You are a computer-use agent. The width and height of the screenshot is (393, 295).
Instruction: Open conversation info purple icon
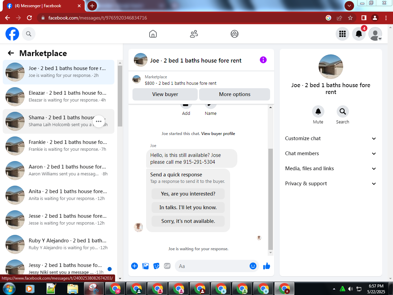[263, 60]
